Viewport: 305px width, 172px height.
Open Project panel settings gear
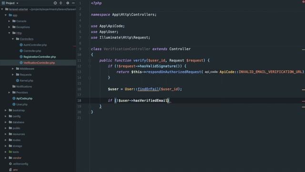click(x=68, y=3)
